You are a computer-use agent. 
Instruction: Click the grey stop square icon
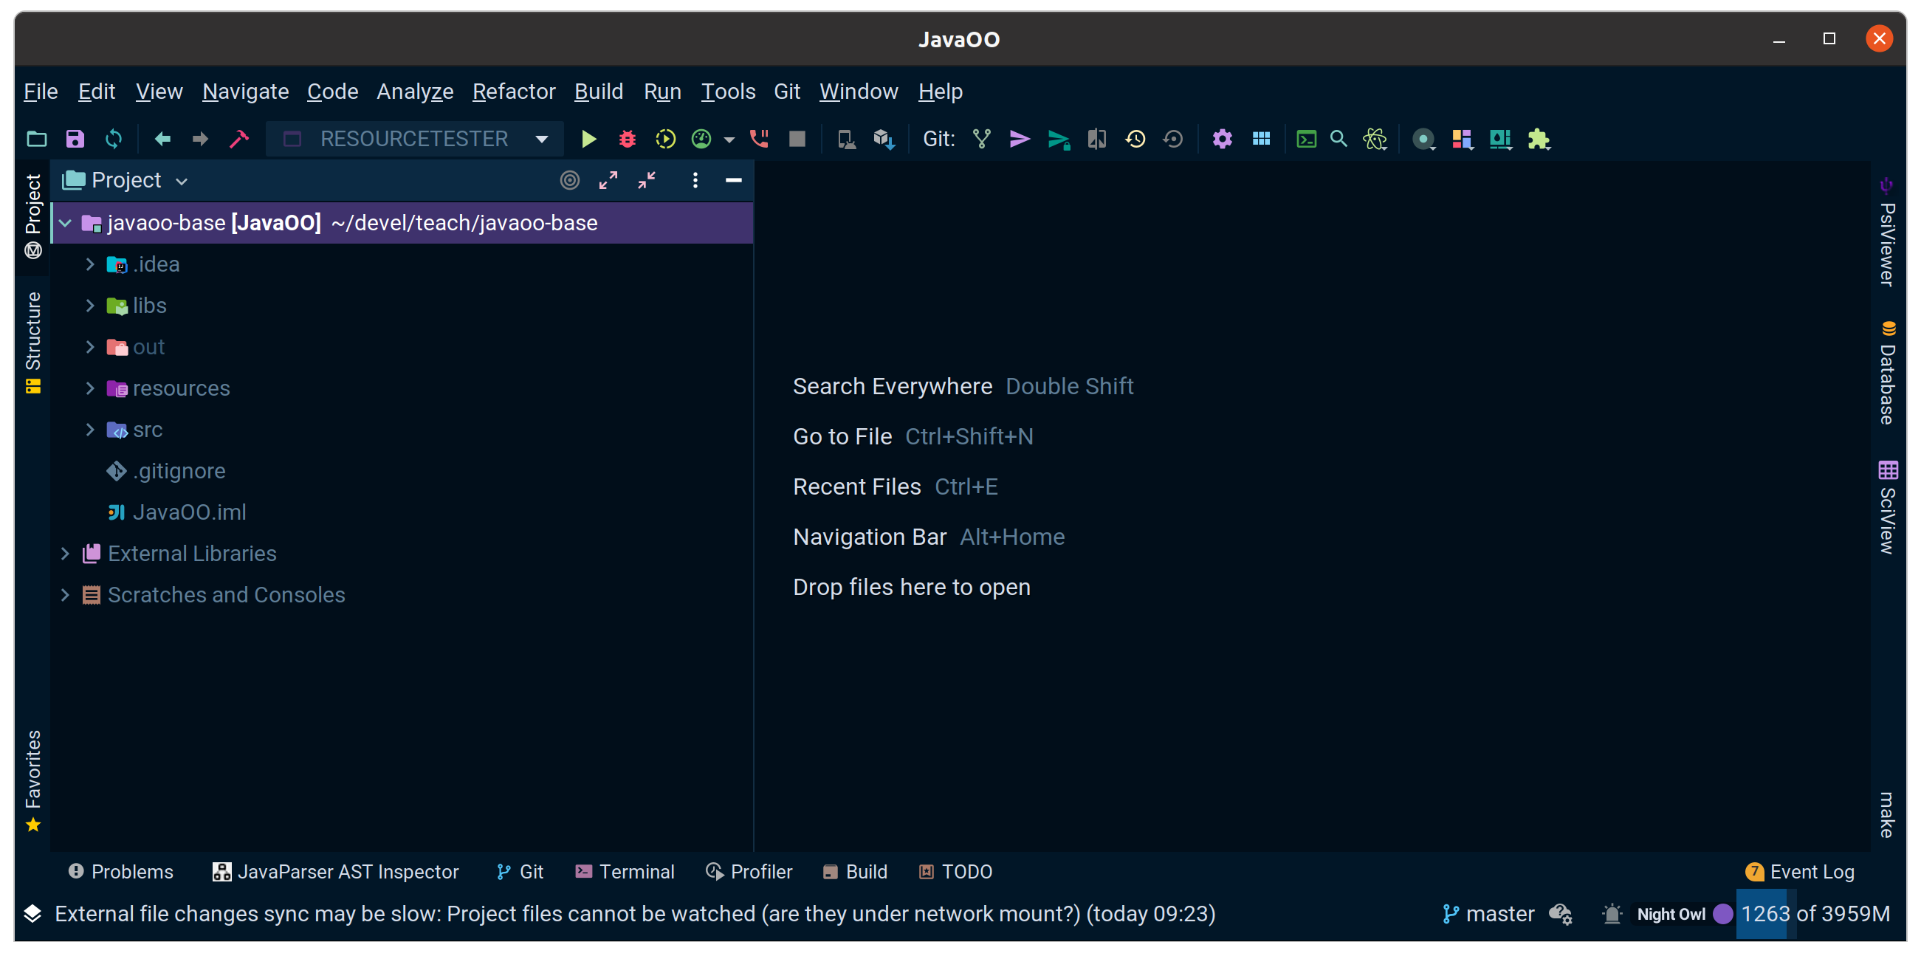click(x=797, y=140)
